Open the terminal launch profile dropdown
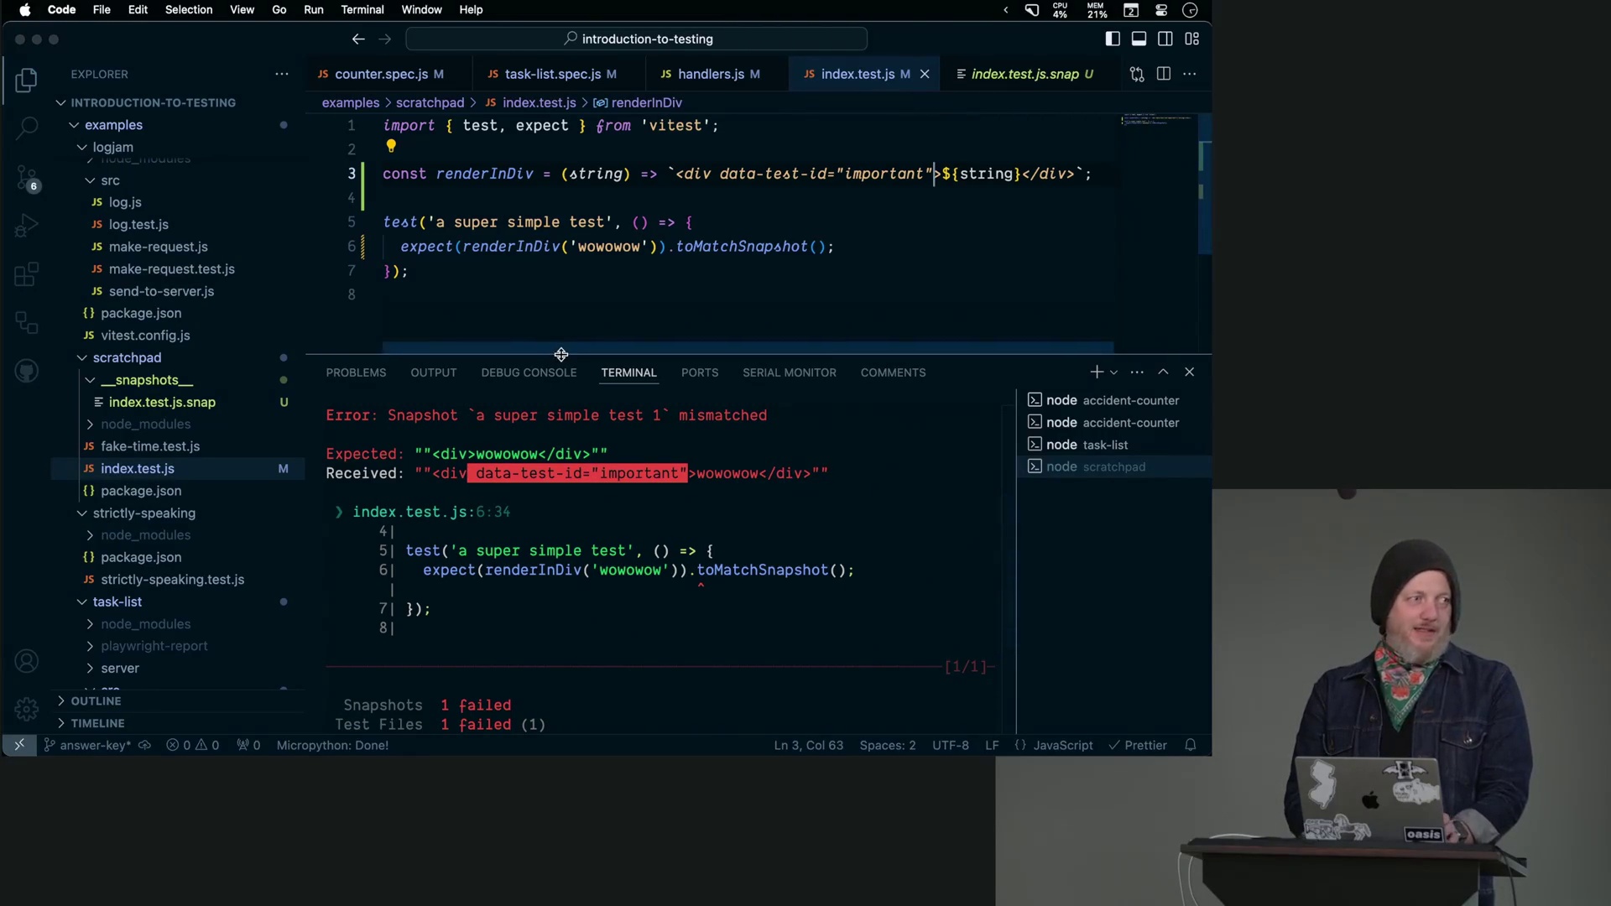Screen dimensions: 1611x906 1114,372
